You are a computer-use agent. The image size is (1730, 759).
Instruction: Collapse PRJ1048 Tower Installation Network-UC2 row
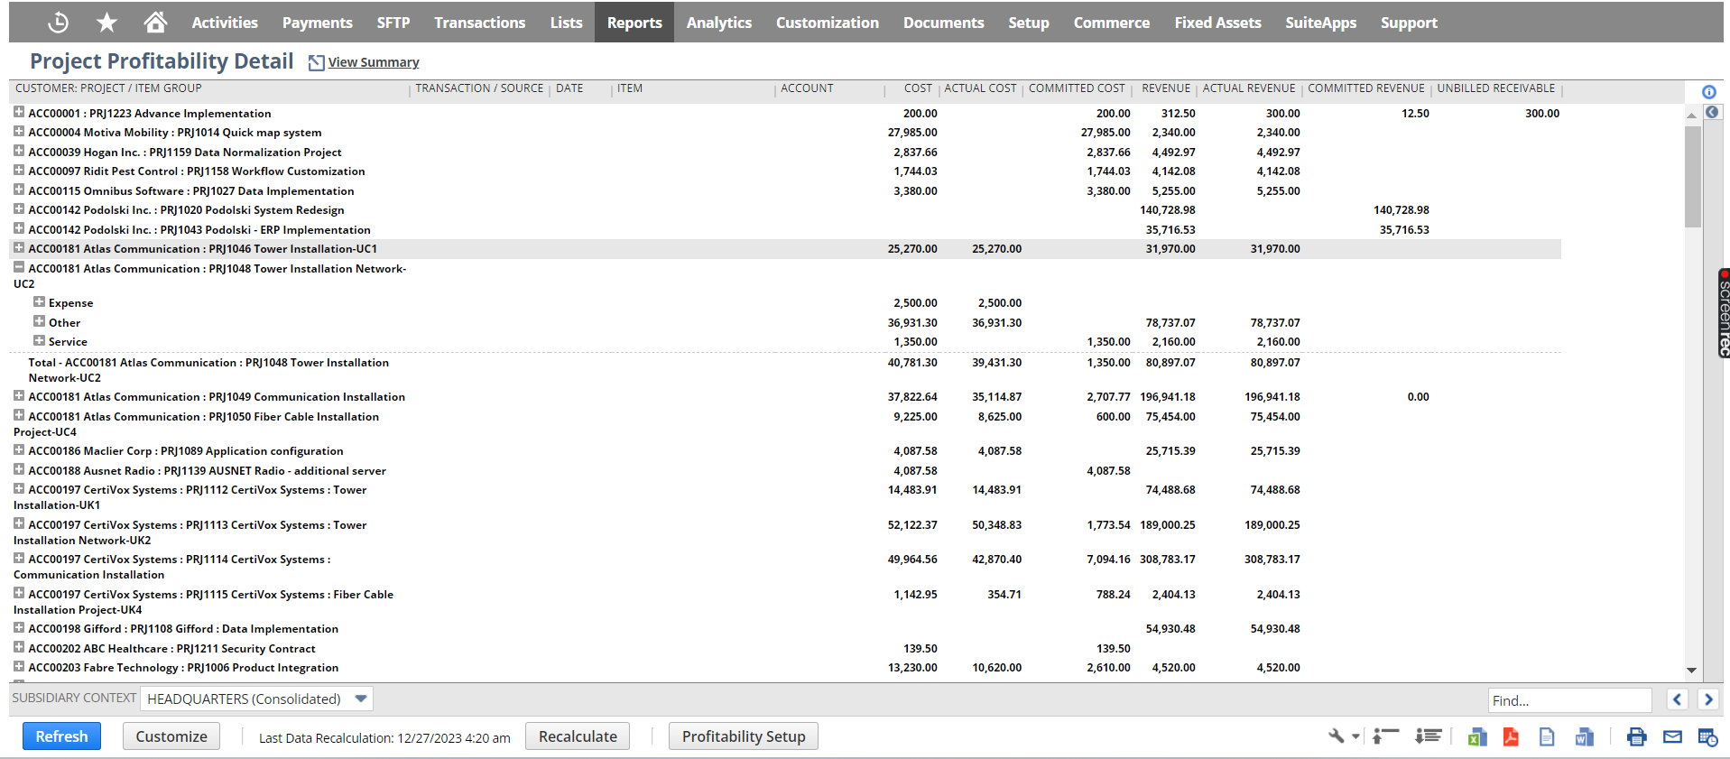(19, 267)
